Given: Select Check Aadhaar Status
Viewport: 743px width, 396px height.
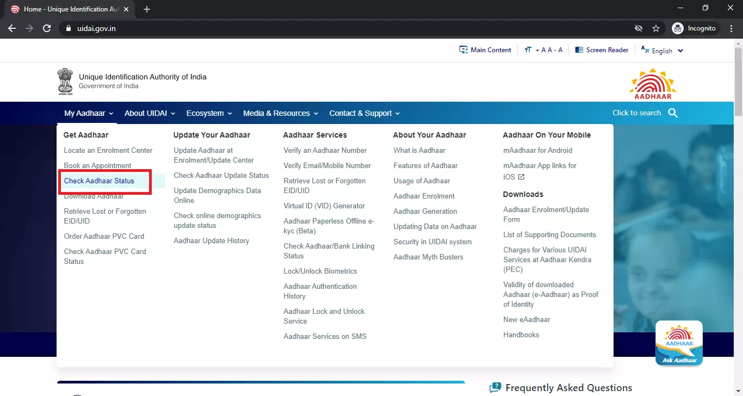Looking at the screenshot, I should point(99,181).
